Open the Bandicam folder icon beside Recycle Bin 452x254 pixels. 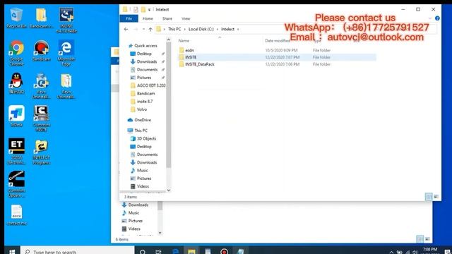click(x=41, y=18)
